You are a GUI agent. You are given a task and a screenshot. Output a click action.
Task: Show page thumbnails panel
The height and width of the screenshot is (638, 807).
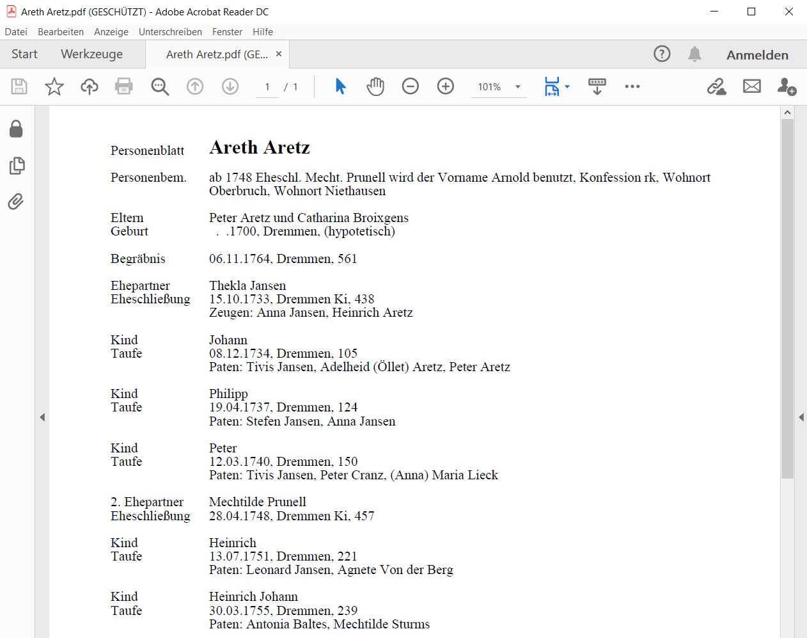[x=17, y=166]
